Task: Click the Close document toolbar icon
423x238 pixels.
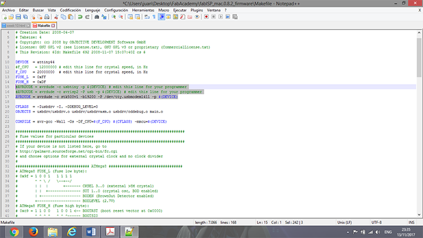Action: click(x=33, y=17)
